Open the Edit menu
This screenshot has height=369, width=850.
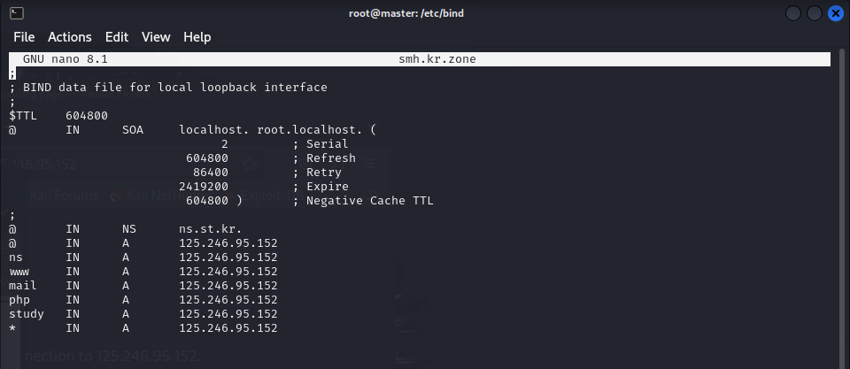(117, 37)
